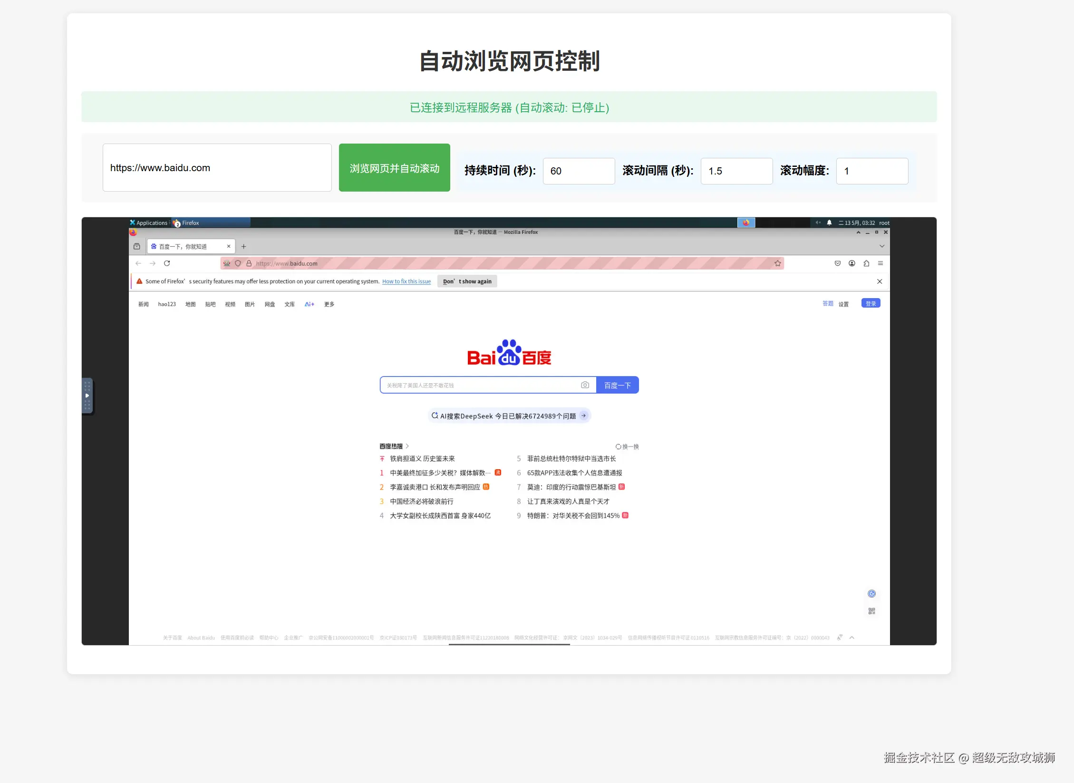Bookmark page with the star icon
The image size is (1074, 783).
[x=778, y=263]
